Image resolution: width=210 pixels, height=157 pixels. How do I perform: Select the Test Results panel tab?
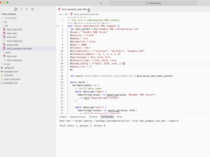click(107, 117)
